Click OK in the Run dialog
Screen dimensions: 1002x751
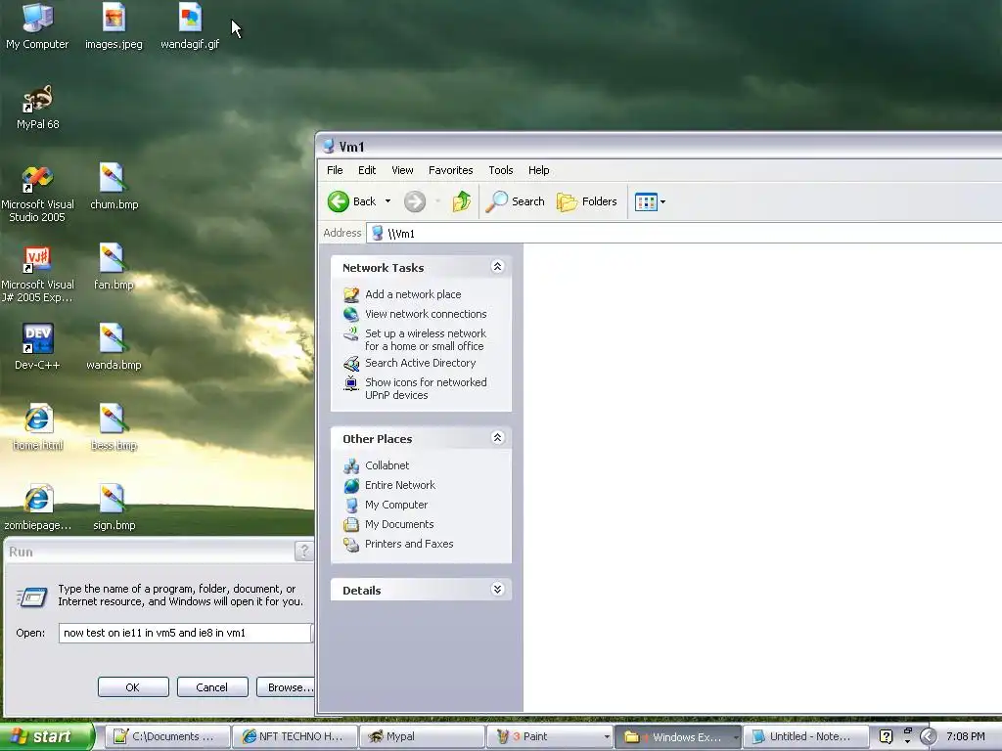tap(133, 687)
